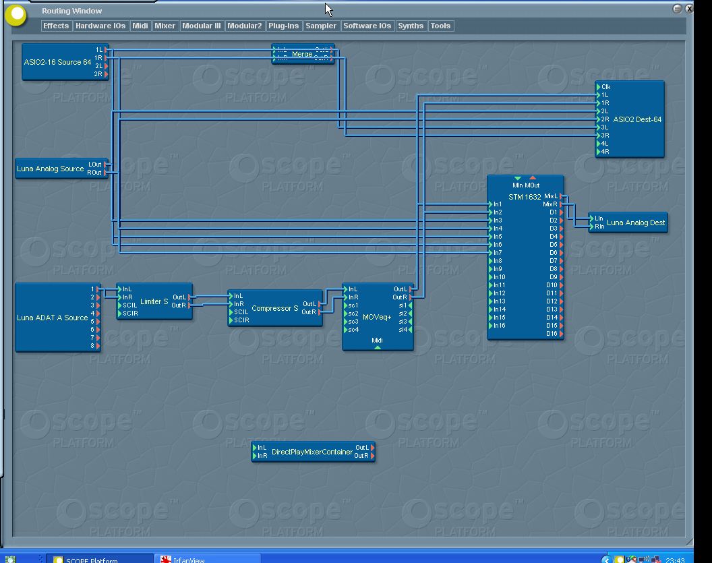The image size is (712, 563).
Task: Click the MIn green arrow on STM 1632
Action: [x=517, y=179]
